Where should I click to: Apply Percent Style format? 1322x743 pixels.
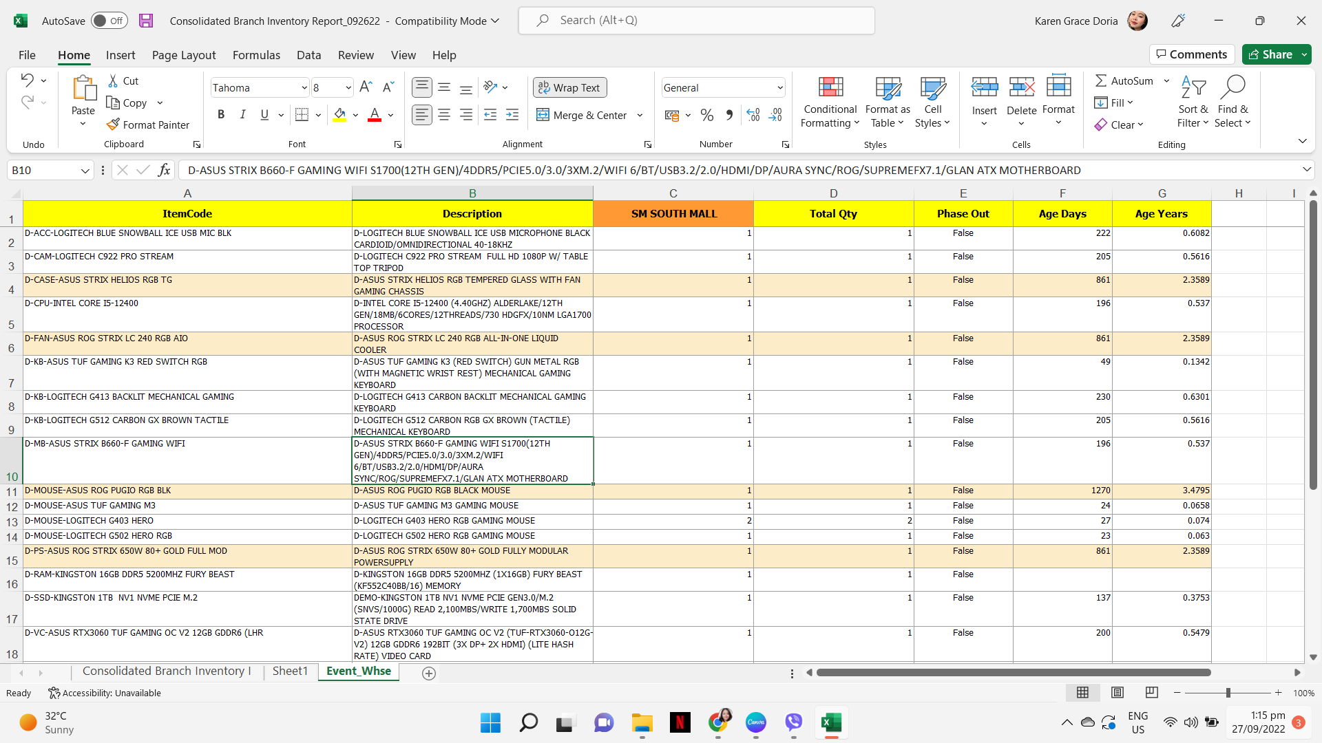(x=706, y=115)
